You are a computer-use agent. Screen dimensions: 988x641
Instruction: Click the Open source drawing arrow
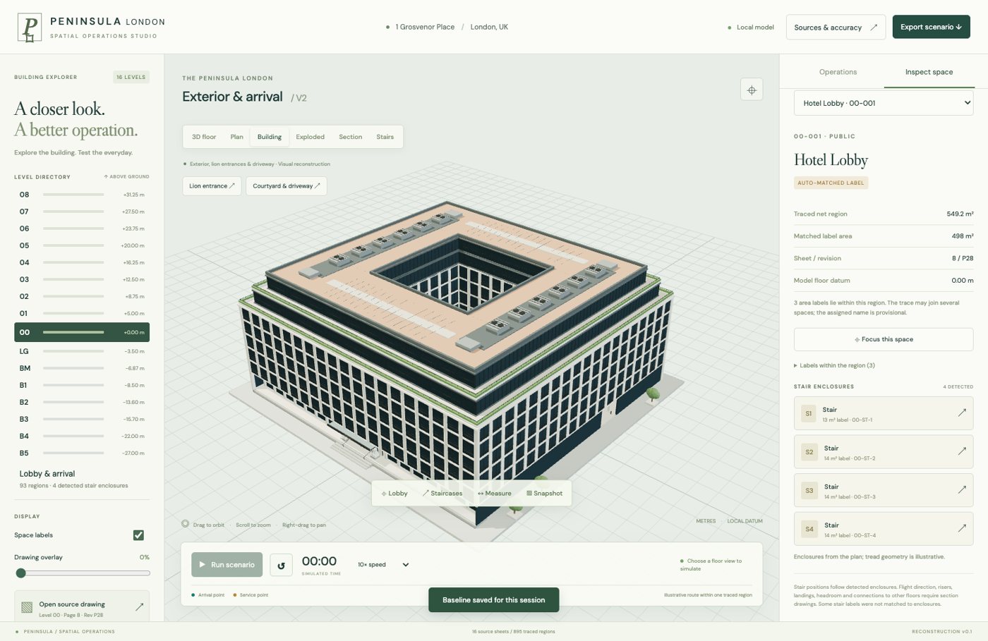[139, 606]
